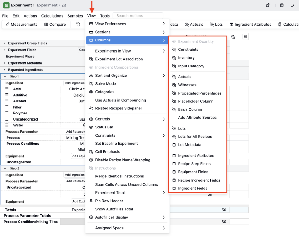299x237 pixels.
Task: Toggle Constraints column visibility
Action: pyautogui.click(x=188, y=50)
